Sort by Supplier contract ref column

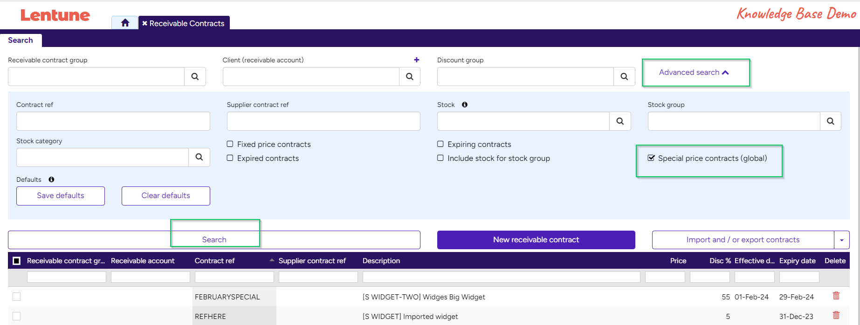click(x=312, y=261)
